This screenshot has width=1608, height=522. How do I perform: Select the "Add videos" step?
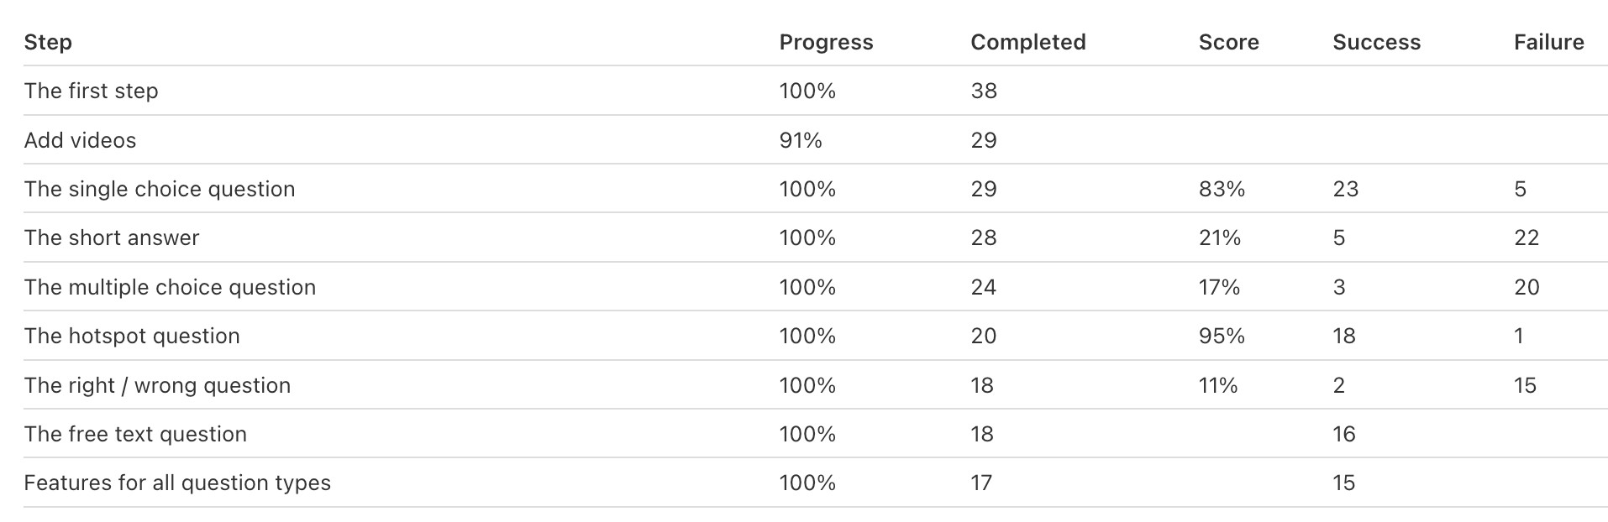tap(80, 140)
